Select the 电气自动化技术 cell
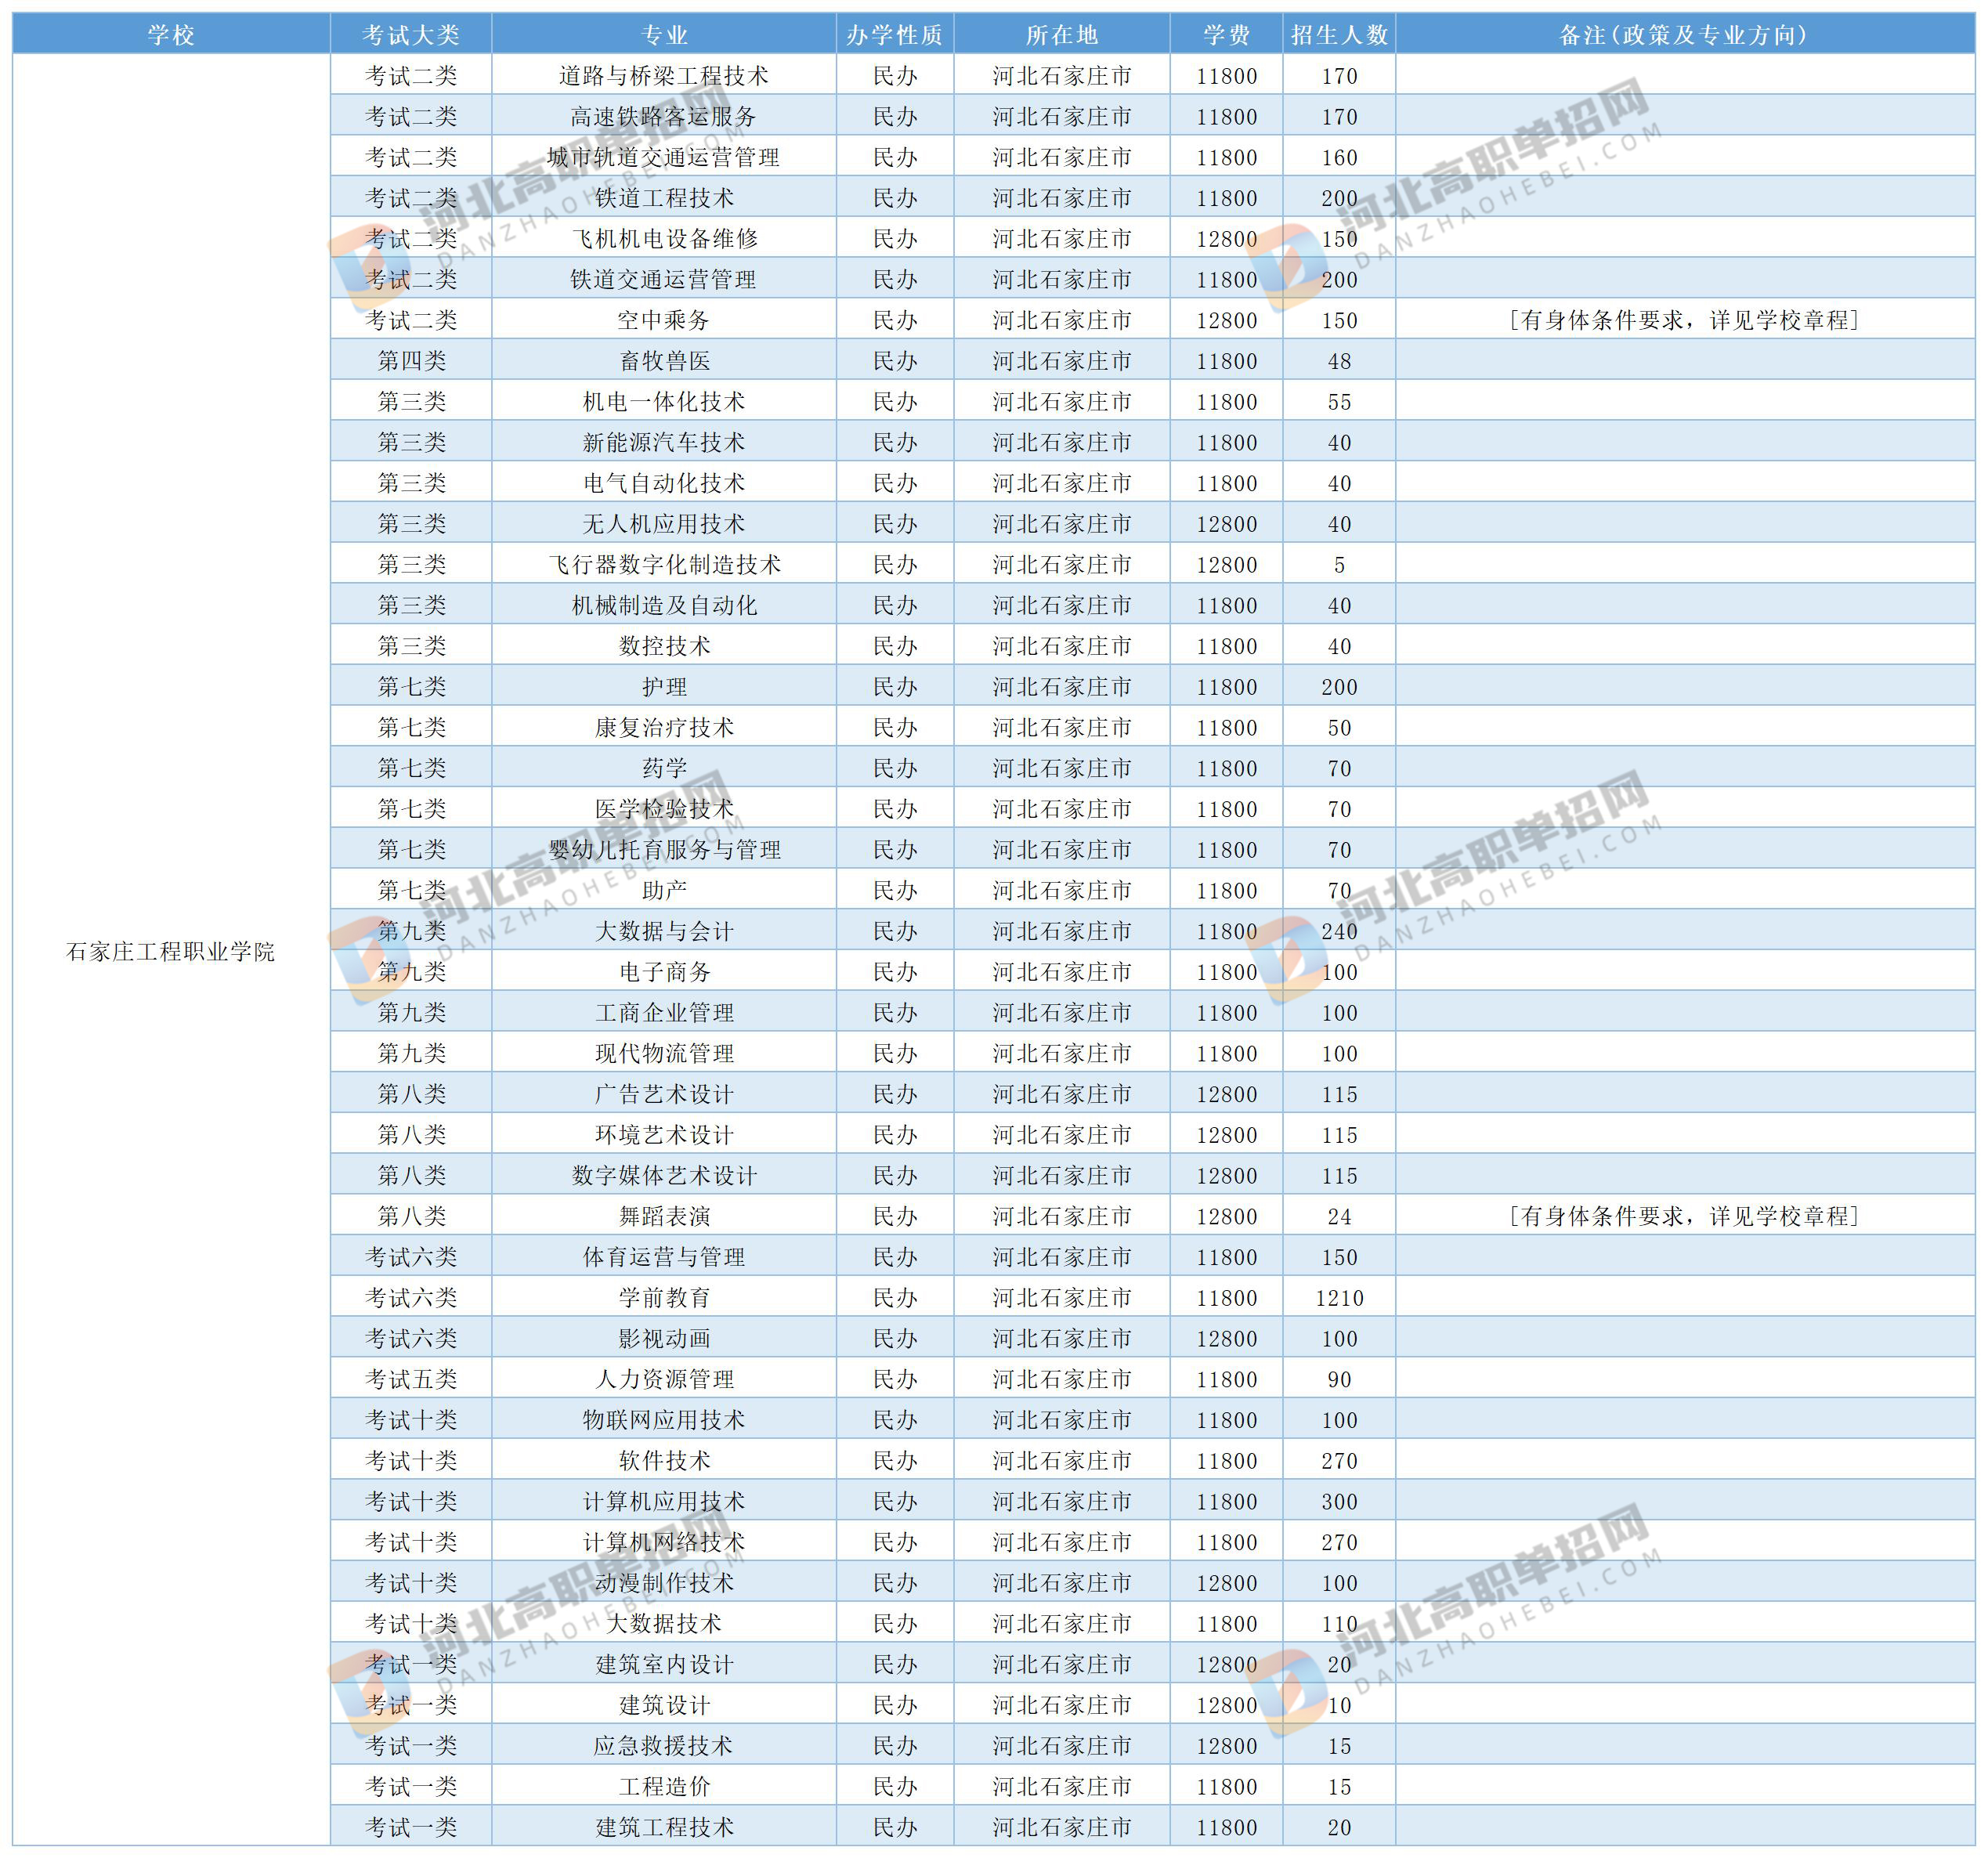1988x1858 pixels. [664, 483]
